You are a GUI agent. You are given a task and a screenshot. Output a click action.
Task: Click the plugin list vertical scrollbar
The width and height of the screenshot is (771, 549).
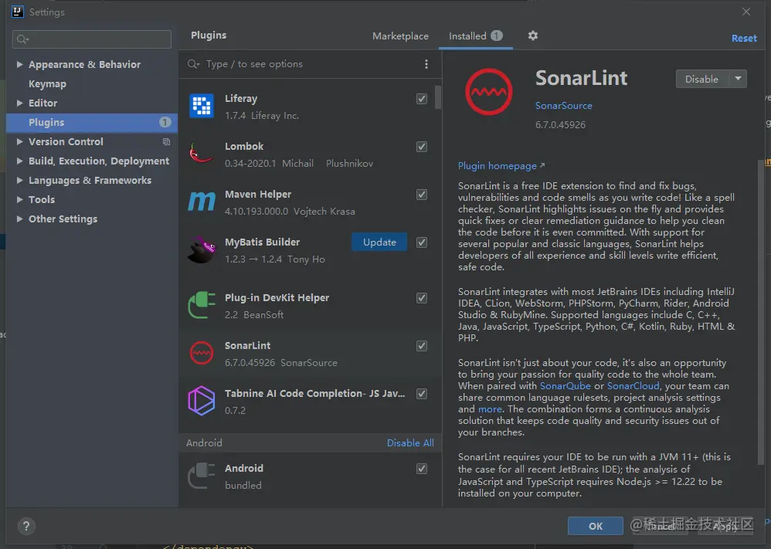point(438,97)
